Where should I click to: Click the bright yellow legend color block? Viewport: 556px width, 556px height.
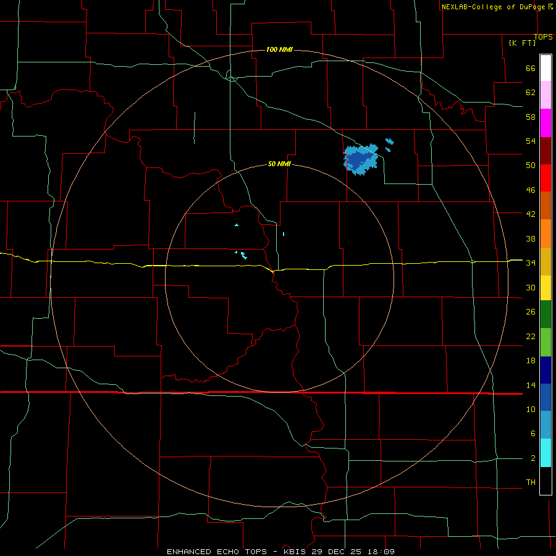coord(545,287)
